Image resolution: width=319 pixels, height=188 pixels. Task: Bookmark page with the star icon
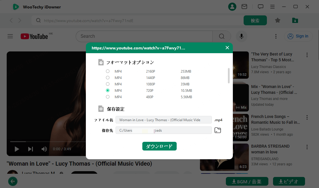277,20
